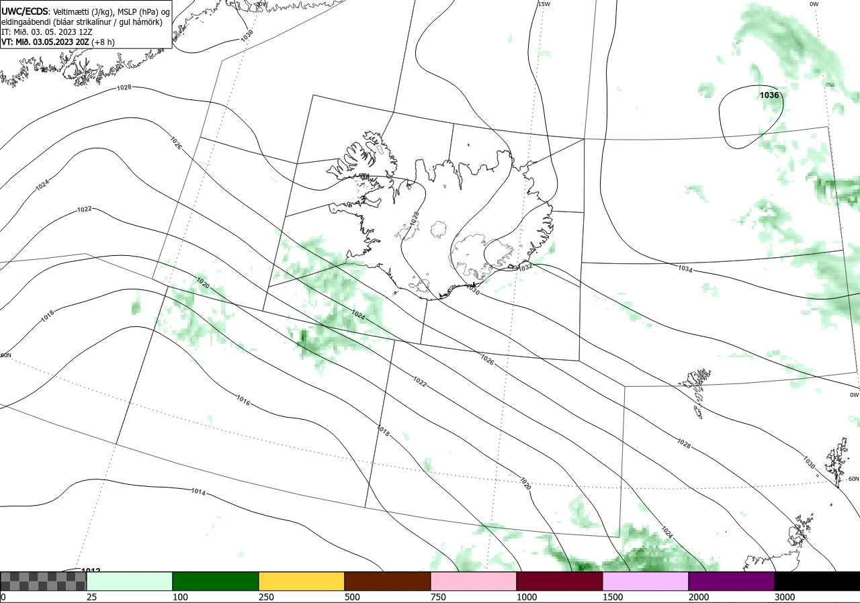Click the black legend swatch above 3000
This screenshot has width=860, height=603.
pyautogui.click(x=817, y=581)
